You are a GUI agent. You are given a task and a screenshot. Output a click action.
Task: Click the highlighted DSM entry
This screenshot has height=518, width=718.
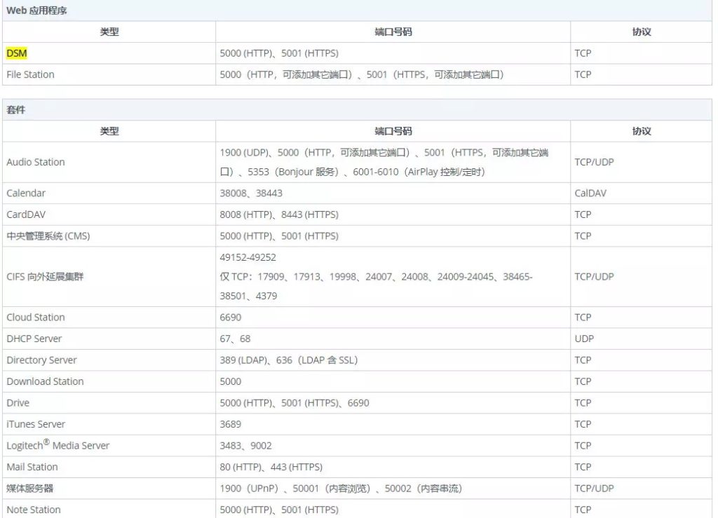(x=17, y=53)
